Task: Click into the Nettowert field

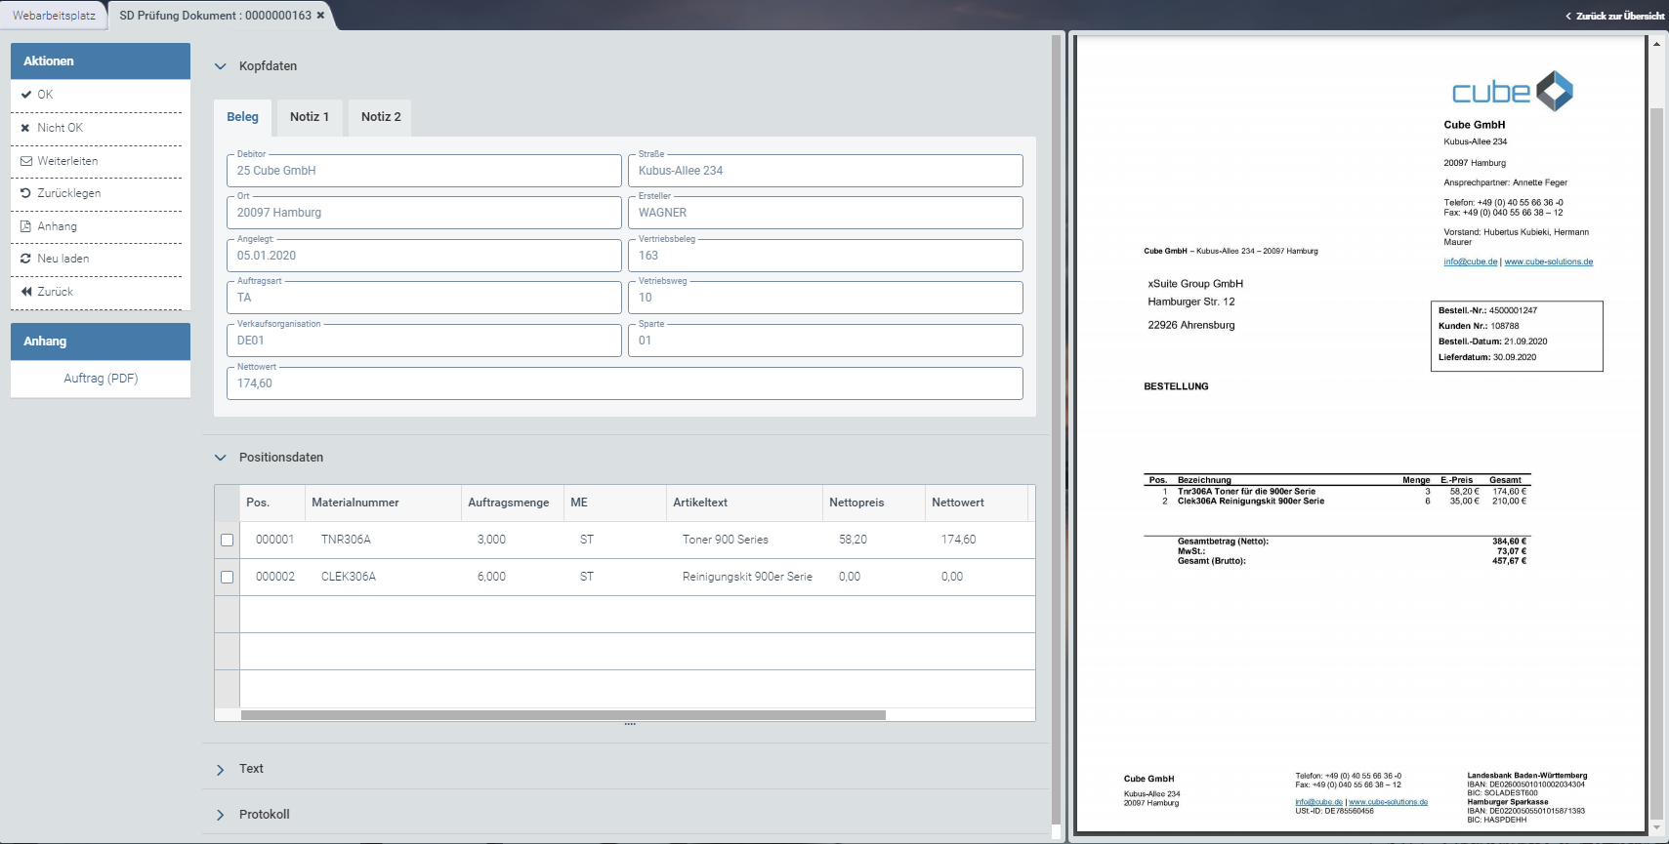Action: coord(624,383)
